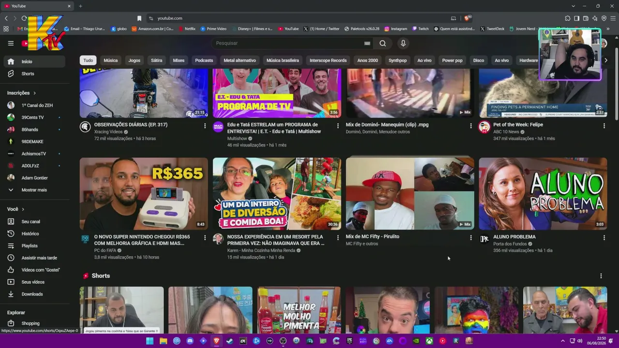This screenshot has width=619, height=348.
Task: Launch Steam from the taskbar
Action: coord(230,341)
